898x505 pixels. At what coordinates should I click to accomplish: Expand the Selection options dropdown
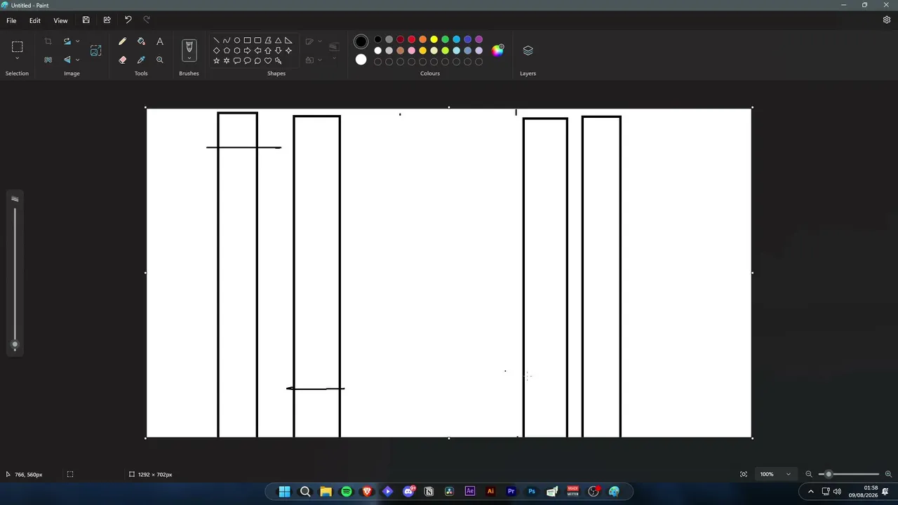[17, 59]
